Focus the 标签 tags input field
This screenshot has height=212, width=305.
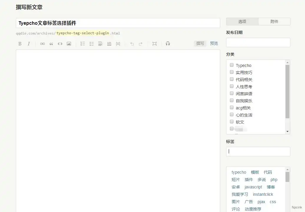258,151
